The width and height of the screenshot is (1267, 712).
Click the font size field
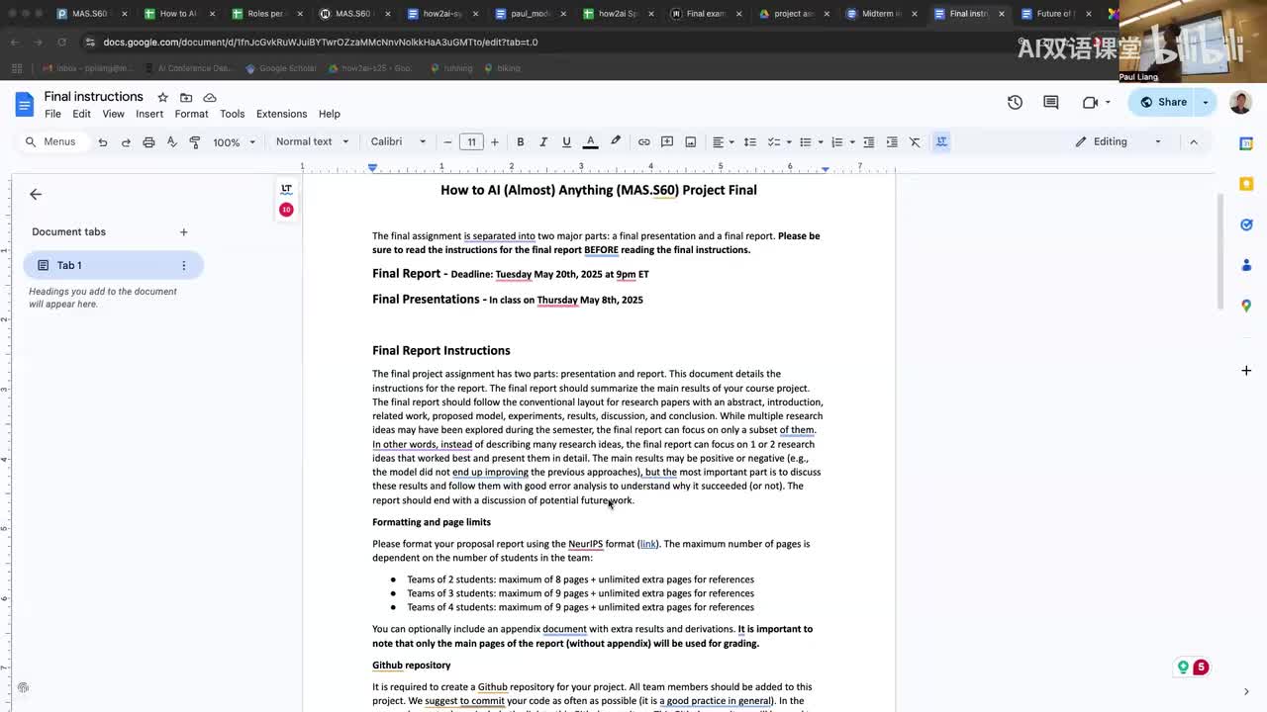[471, 141]
